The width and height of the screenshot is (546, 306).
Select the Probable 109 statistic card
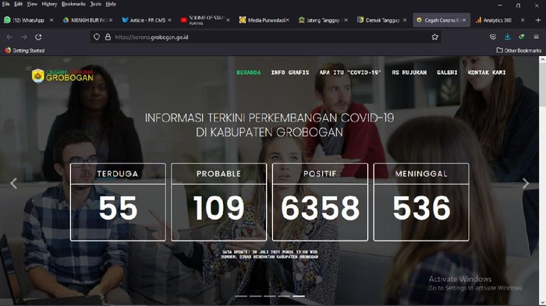click(x=218, y=202)
